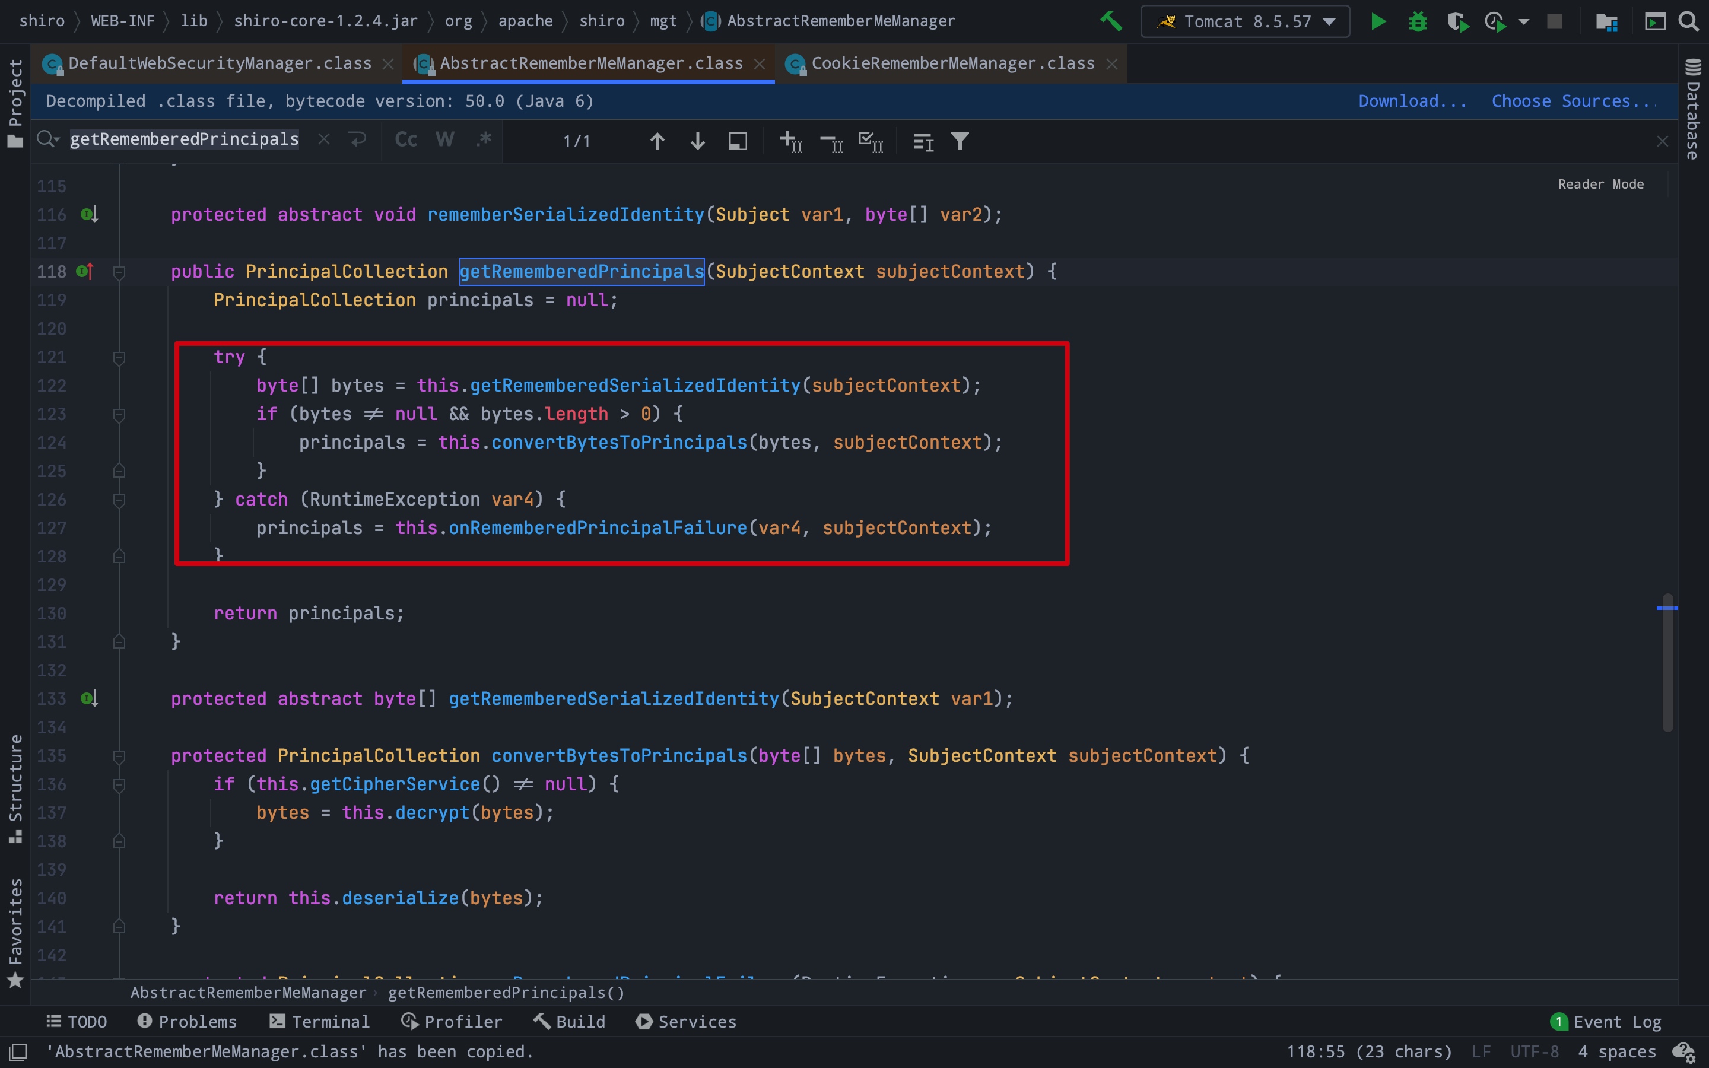Collapse the catch block fold at line 126
The height and width of the screenshot is (1068, 1709).
(x=119, y=500)
